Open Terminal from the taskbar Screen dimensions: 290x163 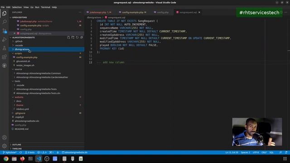30,159
